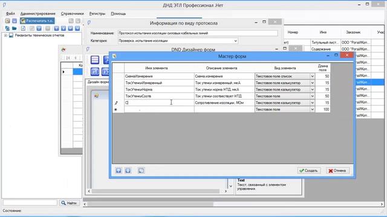Expand the Реквизиты технических отчетов tree node
387x217 pixels.
(5, 36)
